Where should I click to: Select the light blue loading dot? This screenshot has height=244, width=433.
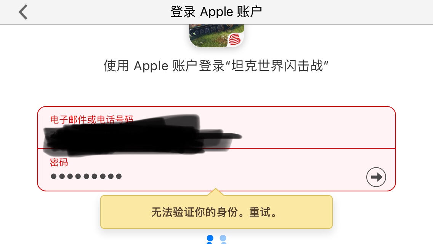tap(223, 238)
